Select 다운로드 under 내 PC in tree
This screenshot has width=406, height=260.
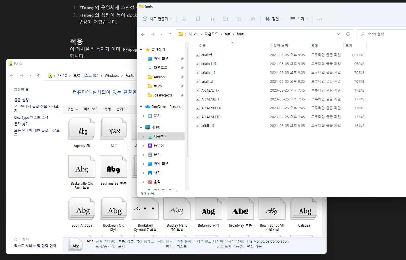pos(161,136)
